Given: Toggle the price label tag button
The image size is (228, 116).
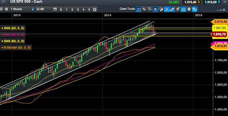Looking at the screenshot, I should tap(183, 9).
